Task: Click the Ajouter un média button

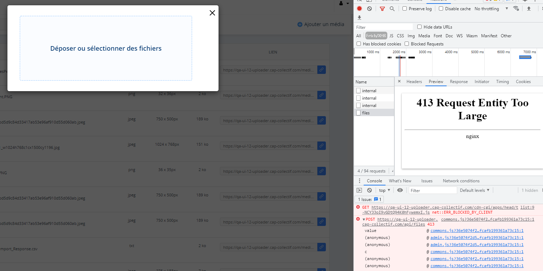Action: pyautogui.click(x=321, y=24)
